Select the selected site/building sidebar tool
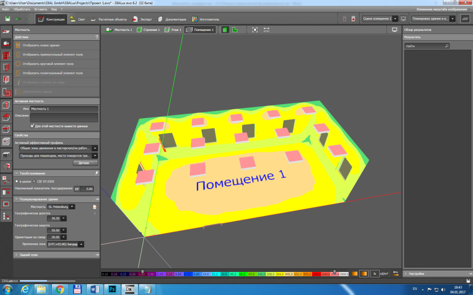 point(6,43)
